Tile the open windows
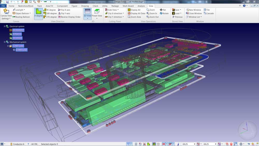 coord(206,10)
